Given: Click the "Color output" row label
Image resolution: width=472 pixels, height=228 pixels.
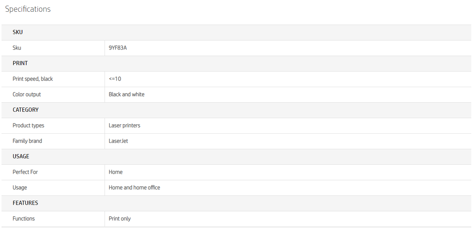Looking at the screenshot, I should pyautogui.click(x=27, y=94).
